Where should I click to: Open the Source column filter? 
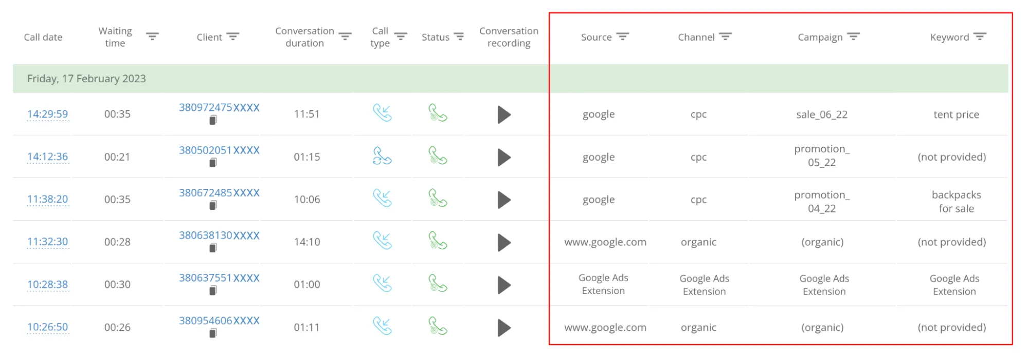point(622,36)
